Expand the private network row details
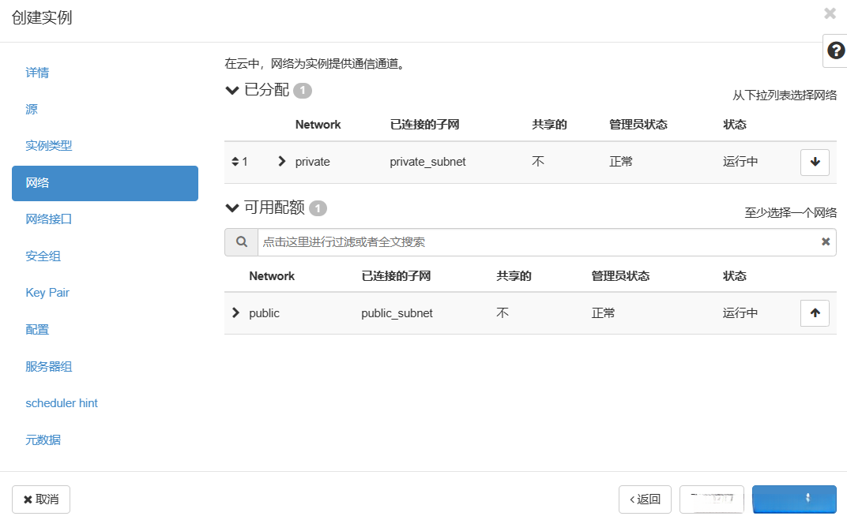The image size is (847, 520). pyautogui.click(x=281, y=161)
